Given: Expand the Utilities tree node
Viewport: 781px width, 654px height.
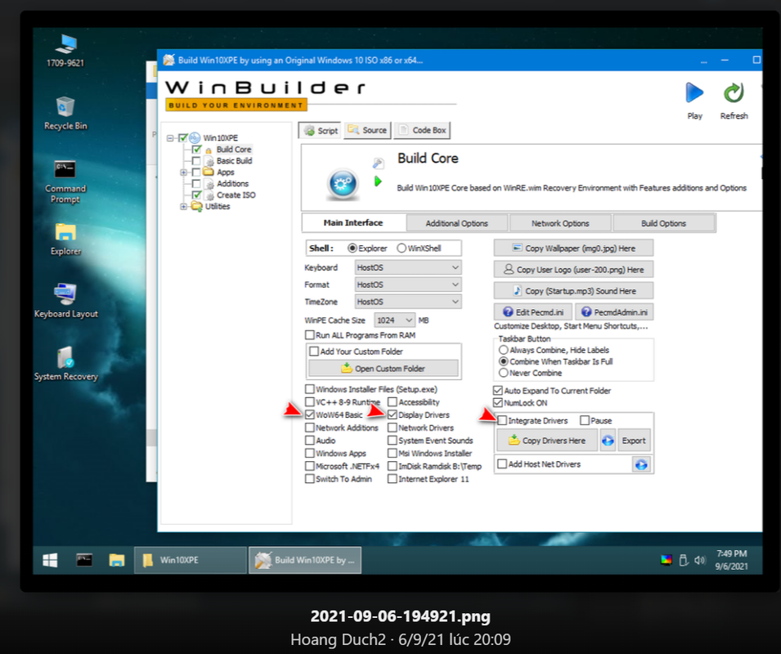Looking at the screenshot, I should (x=184, y=207).
